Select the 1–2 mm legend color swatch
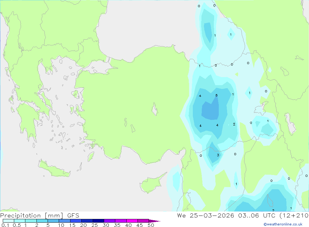The image size is (309, 227). (31, 221)
